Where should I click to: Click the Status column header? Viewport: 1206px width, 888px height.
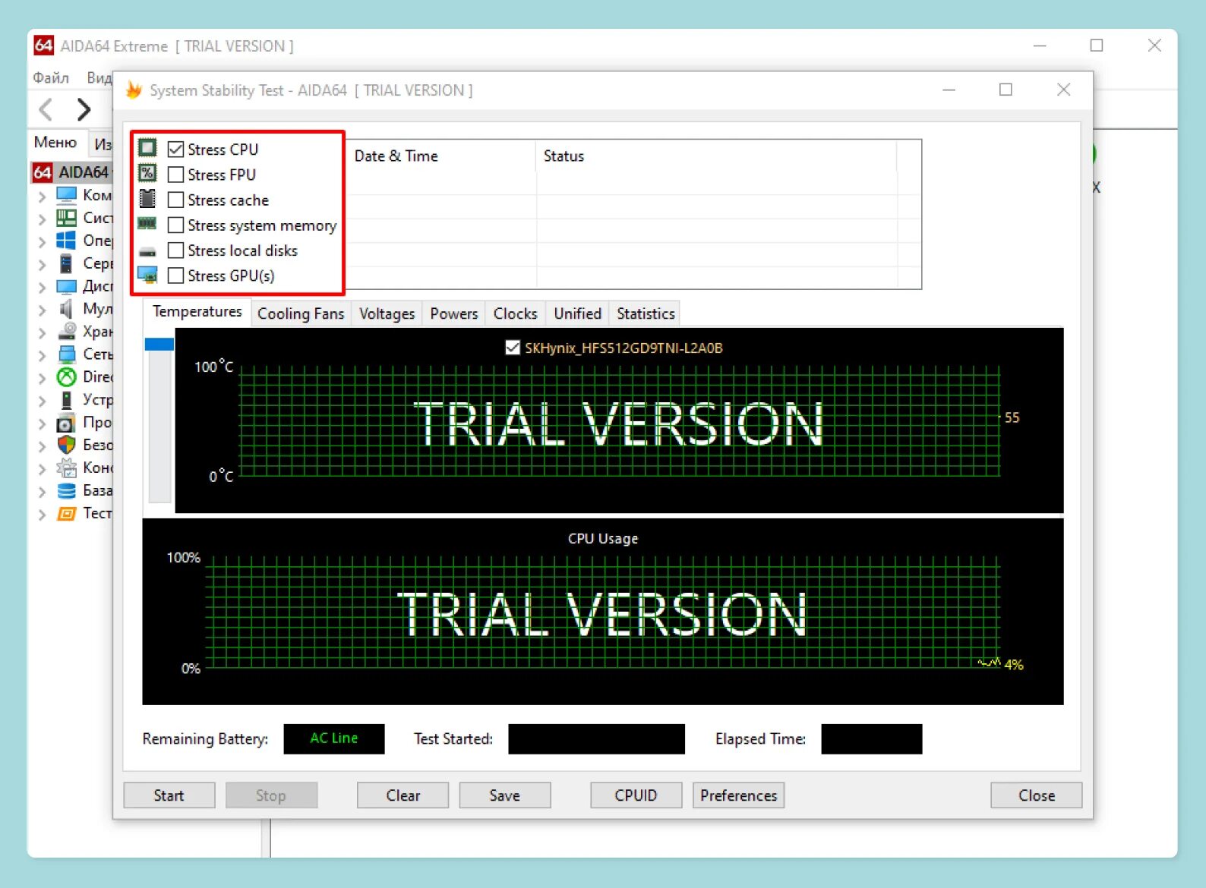[x=716, y=156]
